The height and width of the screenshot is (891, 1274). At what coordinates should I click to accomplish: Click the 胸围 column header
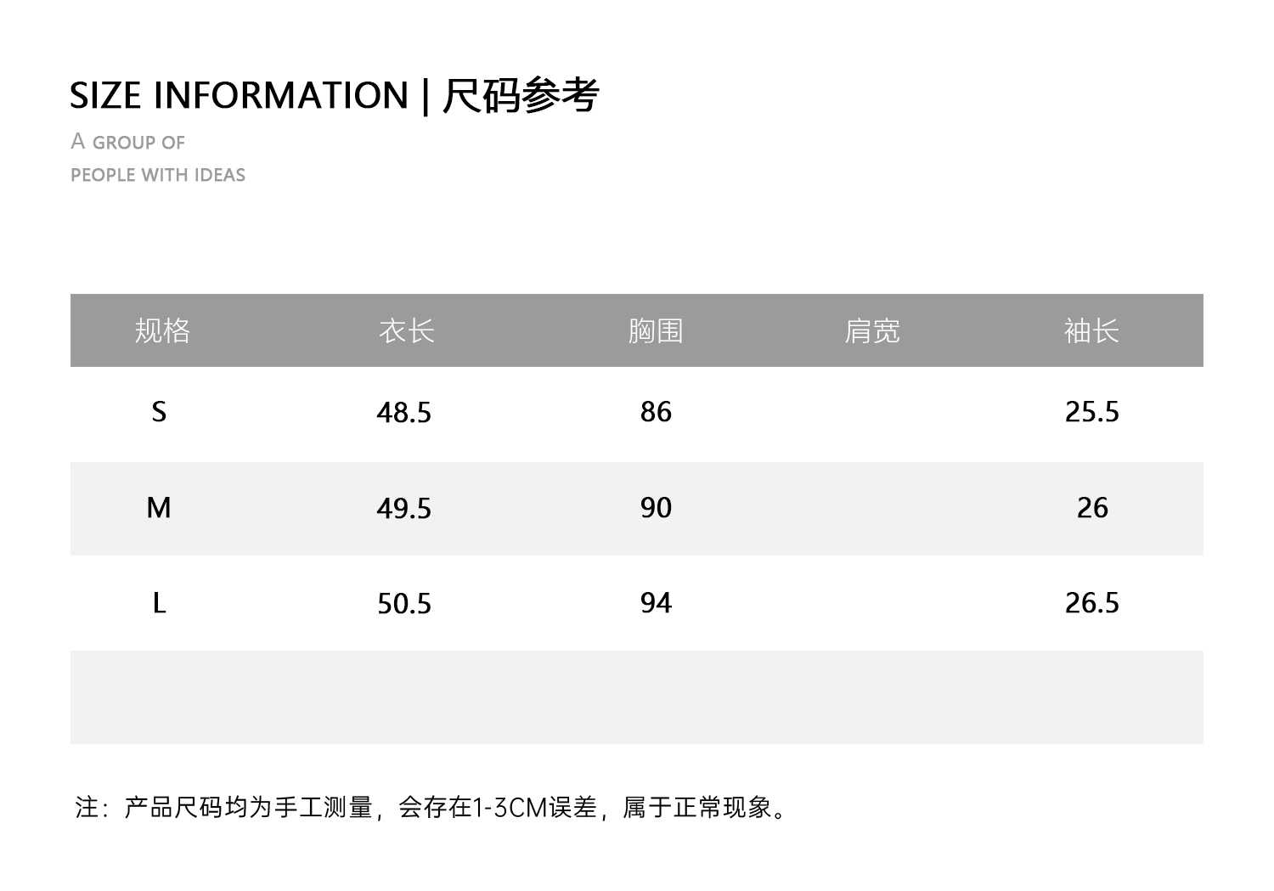656,330
